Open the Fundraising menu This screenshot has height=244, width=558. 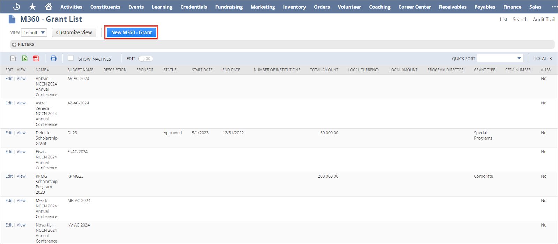click(x=229, y=7)
